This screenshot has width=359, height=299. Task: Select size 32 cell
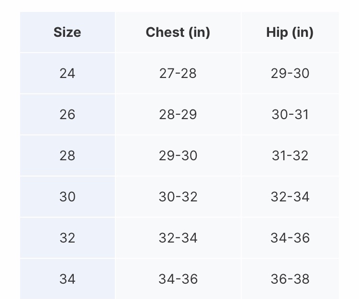[67, 238]
